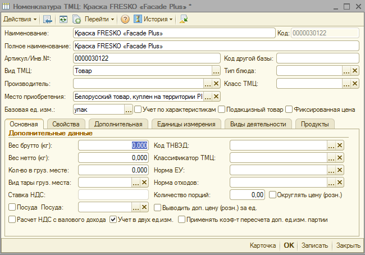
Task: Click the Записать button
Action: [314, 245]
